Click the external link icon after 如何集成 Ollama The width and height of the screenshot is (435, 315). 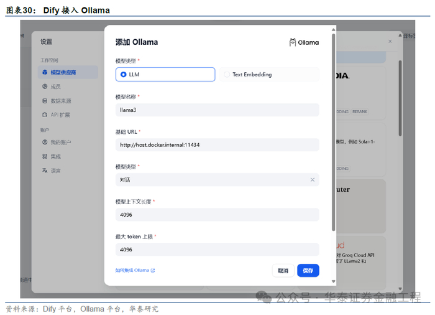[153, 270]
